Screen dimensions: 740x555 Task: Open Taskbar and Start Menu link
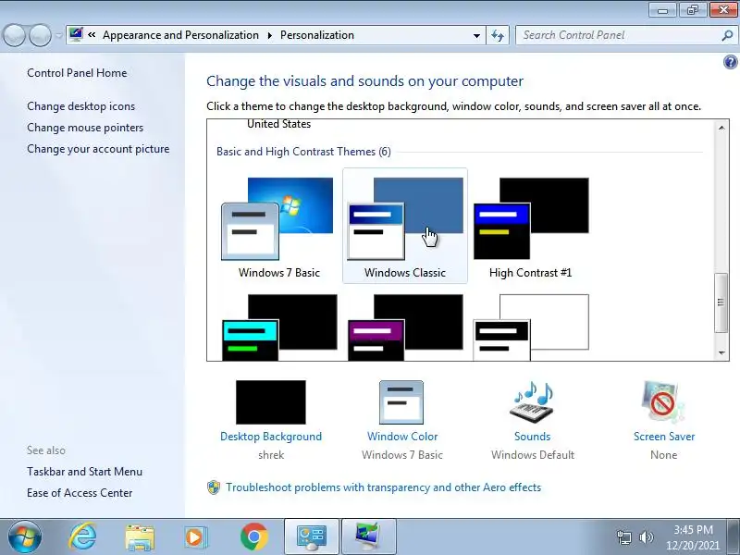click(84, 472)
